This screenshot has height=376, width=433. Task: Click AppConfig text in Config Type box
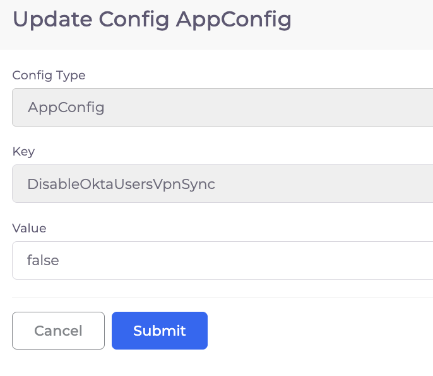pos(66,108)
